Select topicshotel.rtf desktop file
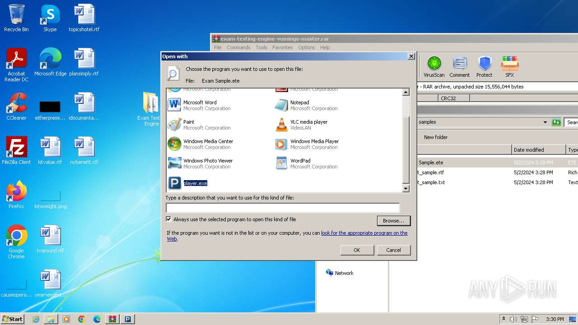 click(84, 18)
